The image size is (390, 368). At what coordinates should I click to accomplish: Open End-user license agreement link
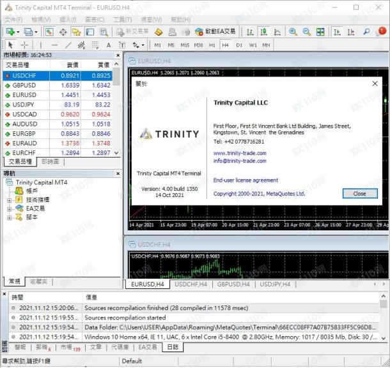pos(246,180)
